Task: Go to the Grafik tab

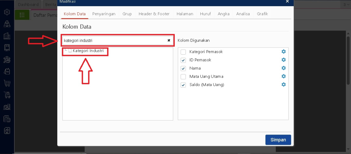Action: tap(262, 14)
